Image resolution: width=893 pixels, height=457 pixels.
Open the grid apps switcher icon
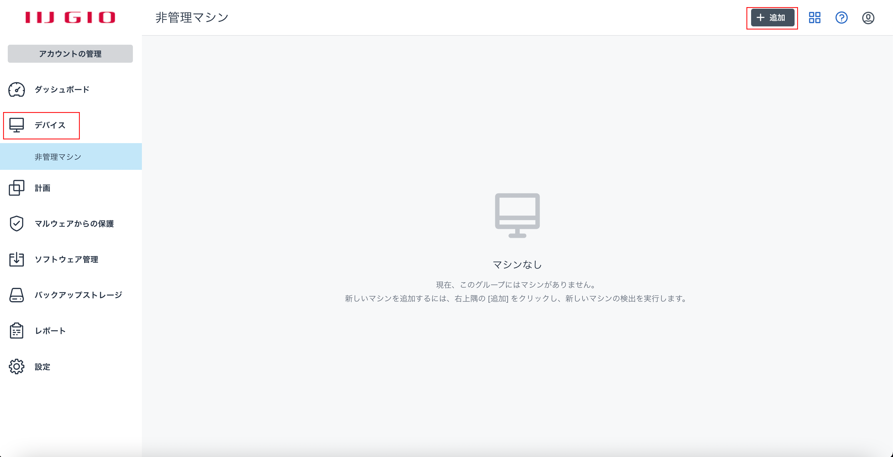point(814,18)
